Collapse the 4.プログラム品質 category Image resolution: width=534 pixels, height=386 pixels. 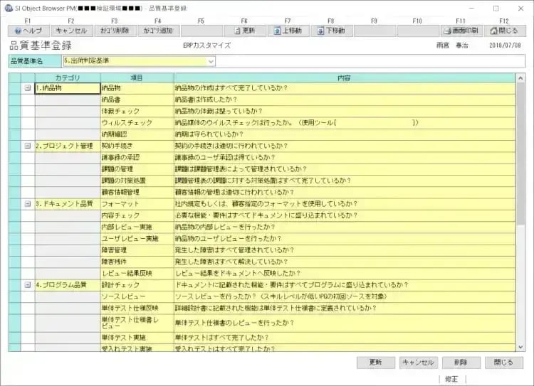28,284
